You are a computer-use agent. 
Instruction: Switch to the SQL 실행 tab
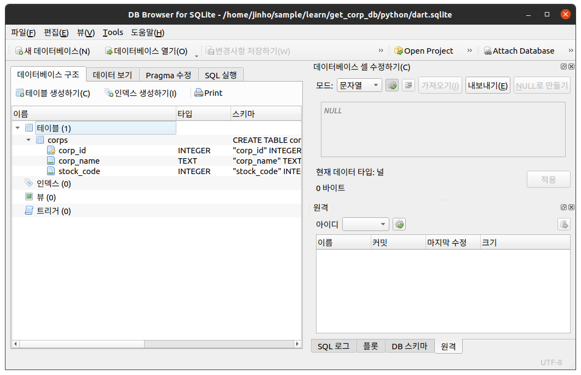[x=221, y=75]
